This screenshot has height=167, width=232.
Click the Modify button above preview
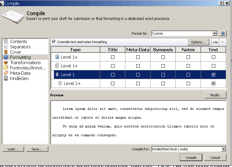click(215, 95)
